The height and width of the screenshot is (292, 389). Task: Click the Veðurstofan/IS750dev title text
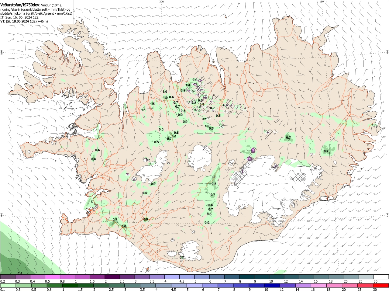[x=20, y=5]
